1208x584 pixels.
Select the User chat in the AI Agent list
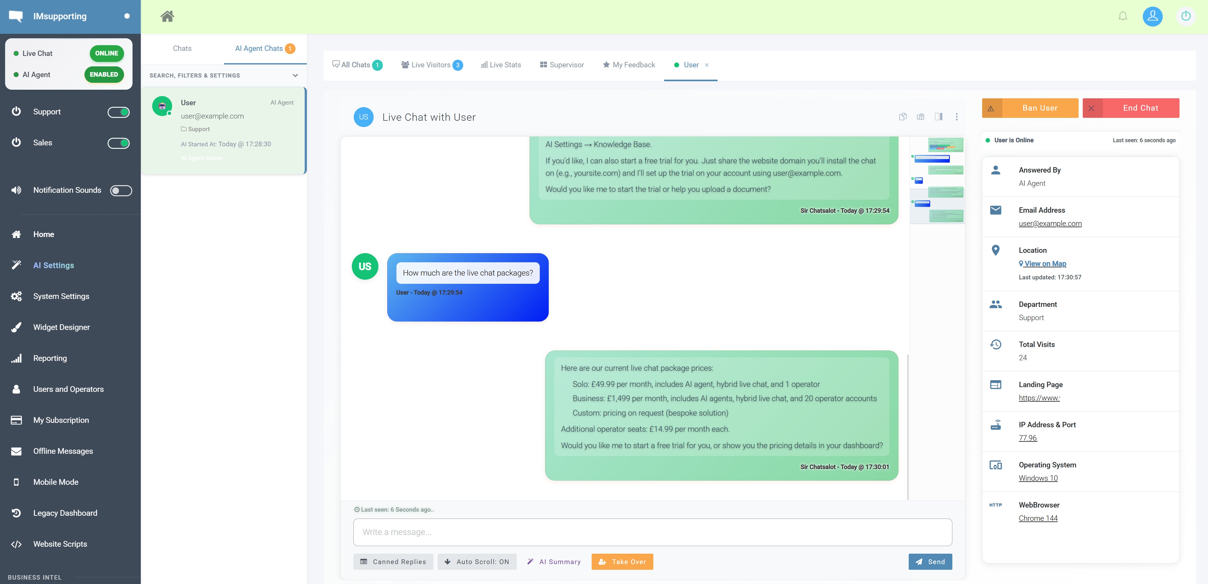coord(224,131)
